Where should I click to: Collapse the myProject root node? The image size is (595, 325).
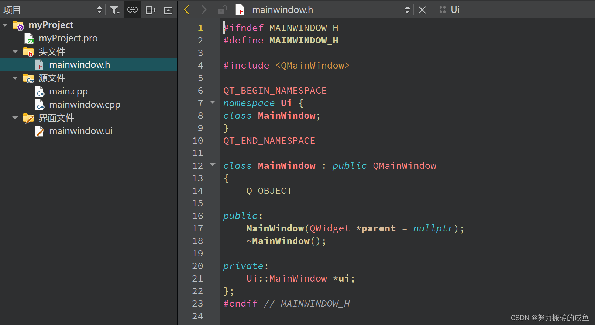(x=5, y=25)
